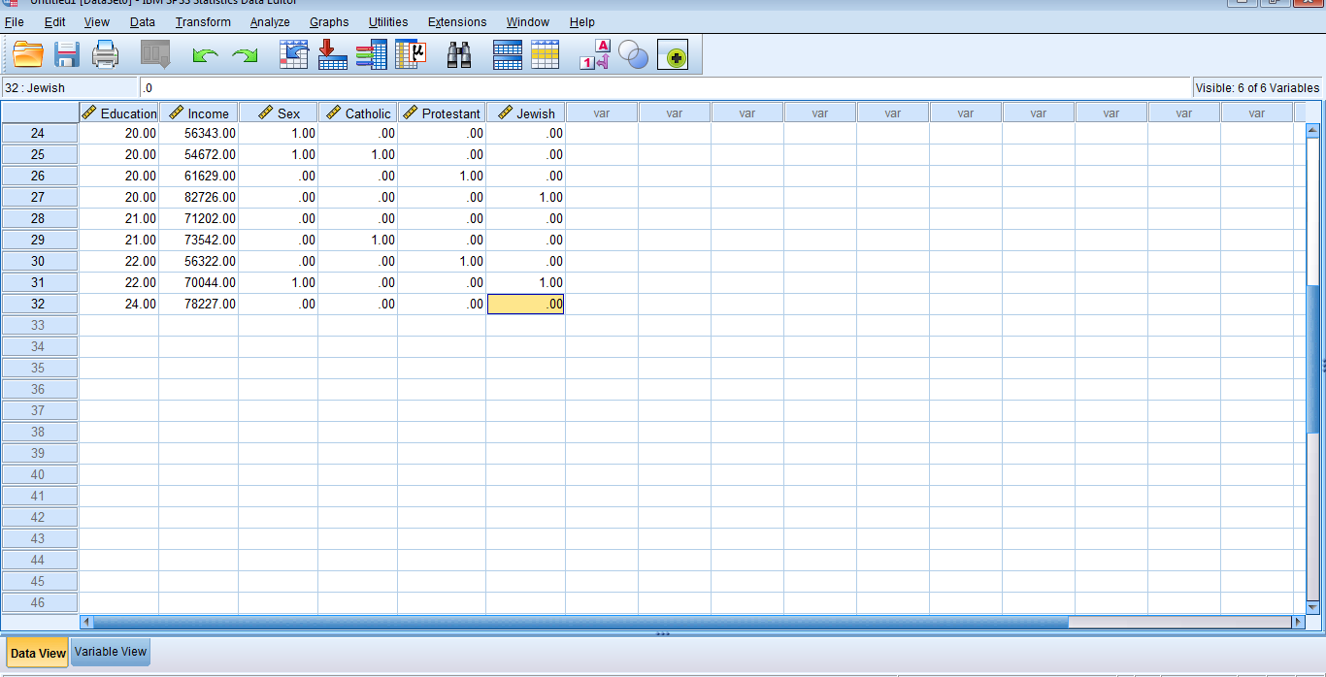Screen dimensions: 1326x677
Task: Select row header 24
Action: tap(39, 133)
